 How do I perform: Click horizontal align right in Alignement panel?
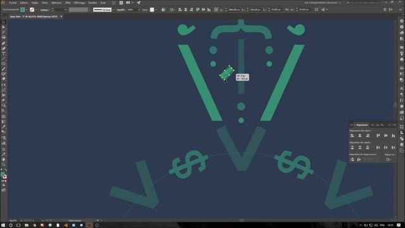[x=368, y=136]
